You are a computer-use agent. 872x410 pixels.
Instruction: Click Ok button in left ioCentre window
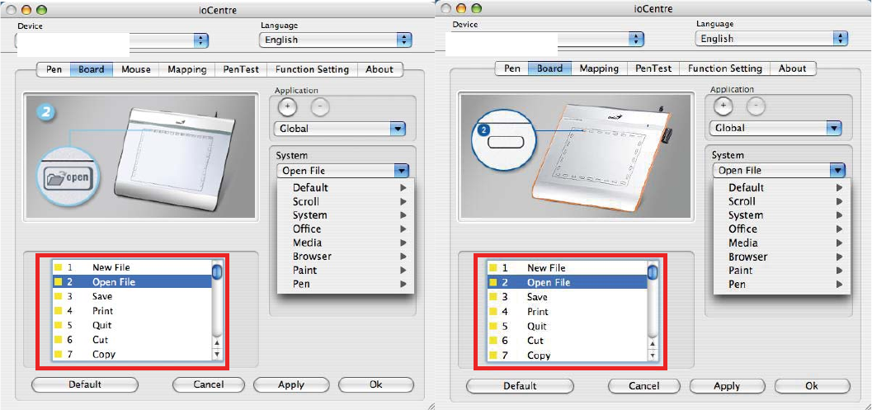tap(376, 384)
